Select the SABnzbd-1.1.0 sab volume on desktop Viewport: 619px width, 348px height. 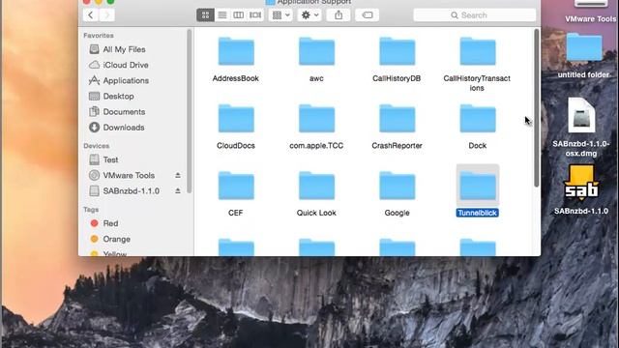pos(581,183)
